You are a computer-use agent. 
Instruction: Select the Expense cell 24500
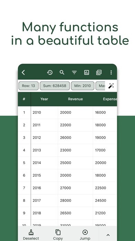tap(105, 200)
